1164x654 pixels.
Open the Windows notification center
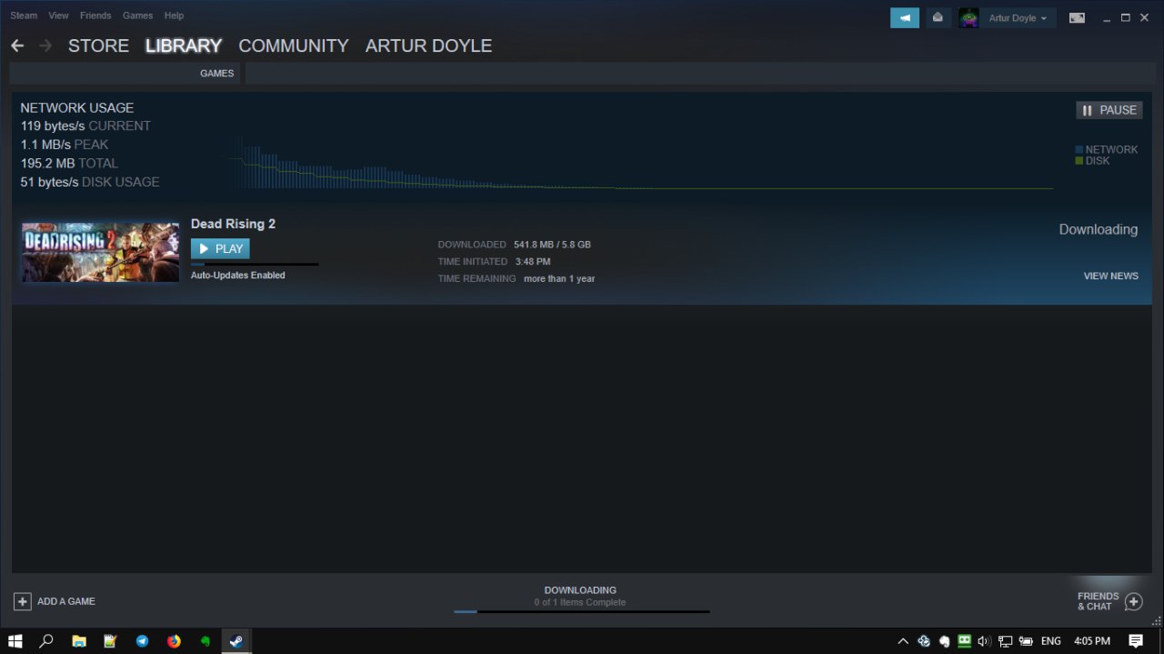pos(1136,640)
